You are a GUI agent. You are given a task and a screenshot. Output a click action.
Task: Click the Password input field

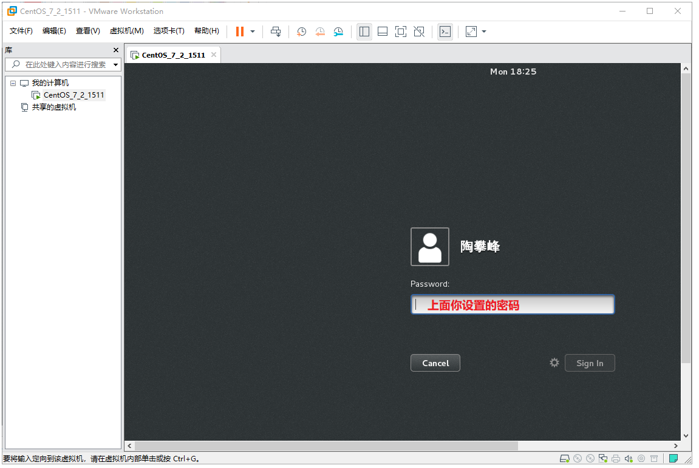point(512,304)
